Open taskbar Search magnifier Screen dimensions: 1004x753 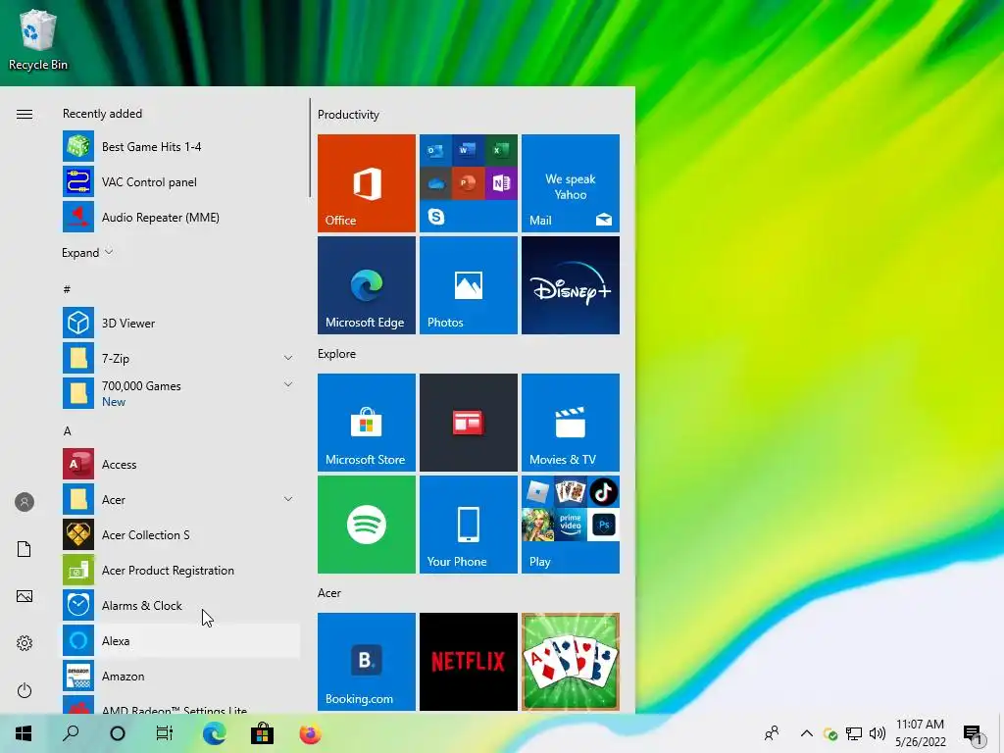coord(71,733)
